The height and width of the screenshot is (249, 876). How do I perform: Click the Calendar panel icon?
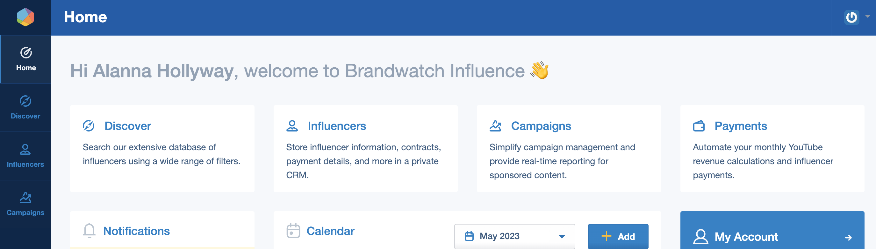(x=293, y=231)
